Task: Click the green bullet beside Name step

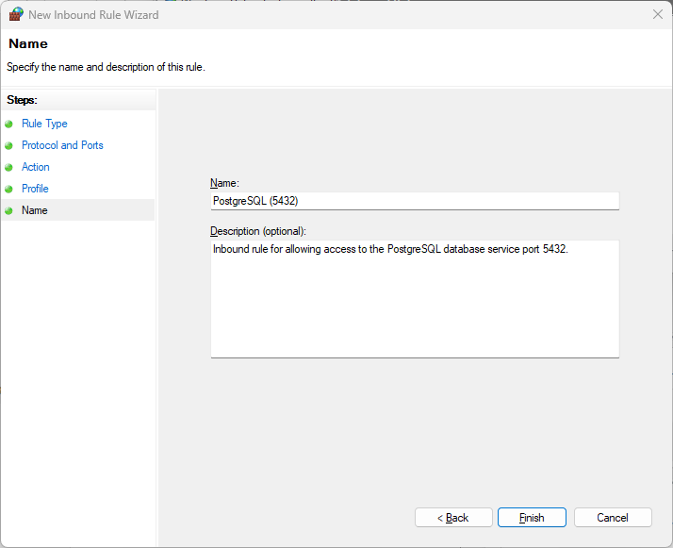Action: tap(8, 211)
